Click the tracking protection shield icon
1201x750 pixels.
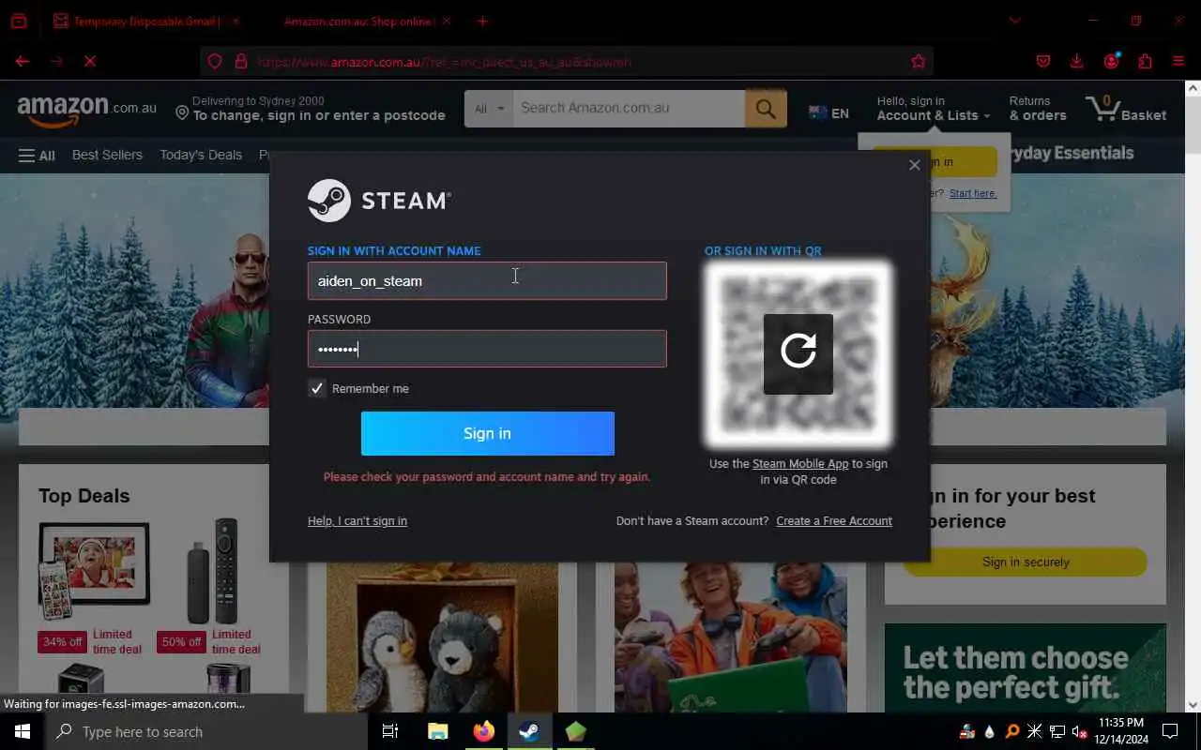click(215, 62)
